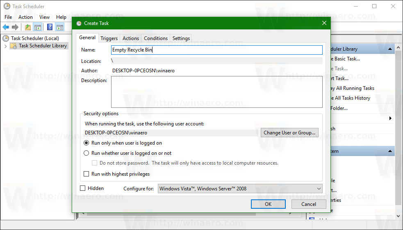Switch to the Actions tab
This screenshot has height=230, width=403.
click(x=130, y=38)
